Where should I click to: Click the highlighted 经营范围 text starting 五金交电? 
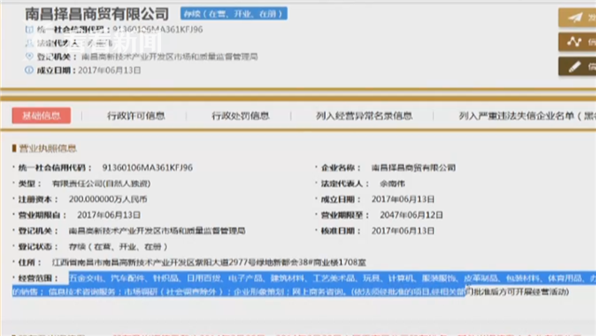(x=305, y=285)
